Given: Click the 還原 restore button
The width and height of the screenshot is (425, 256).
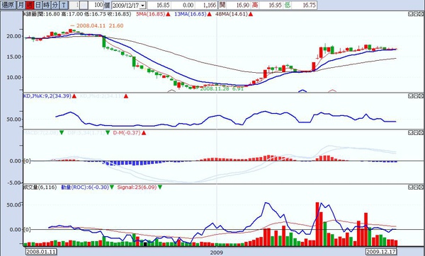Looking at the screenshot, I should pyautogui.click(x=8, y=5).
